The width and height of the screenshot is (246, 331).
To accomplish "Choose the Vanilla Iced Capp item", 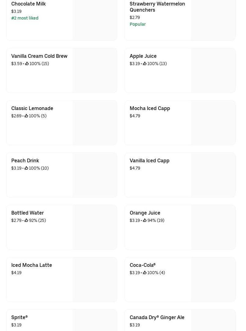I will 149,160.
